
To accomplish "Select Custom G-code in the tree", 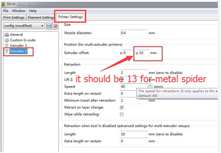I will [23, 40].
